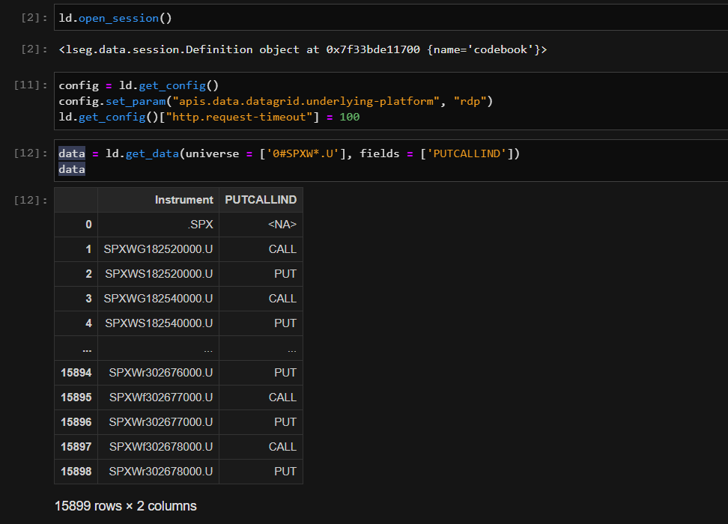Click the config.set_param code cell
This screenshot has height=524, width=728.
pos(391,101)
